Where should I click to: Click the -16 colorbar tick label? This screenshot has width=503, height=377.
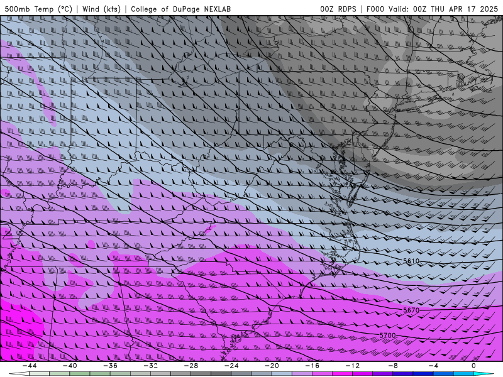(312, 366)
